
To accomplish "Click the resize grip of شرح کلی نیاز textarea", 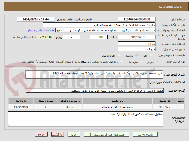I will coord(27,77).
